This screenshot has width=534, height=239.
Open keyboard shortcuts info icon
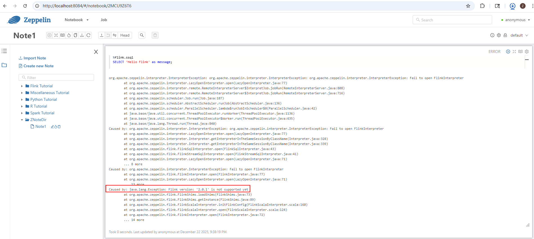pyautogui.click(x=492, y=35)
